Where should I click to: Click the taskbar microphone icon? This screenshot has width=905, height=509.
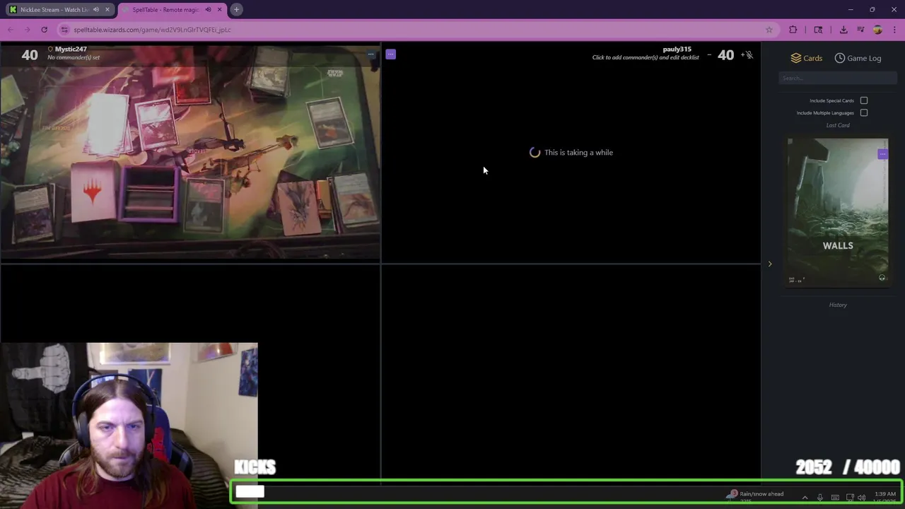pyautogui.click(x=820, y=498)
